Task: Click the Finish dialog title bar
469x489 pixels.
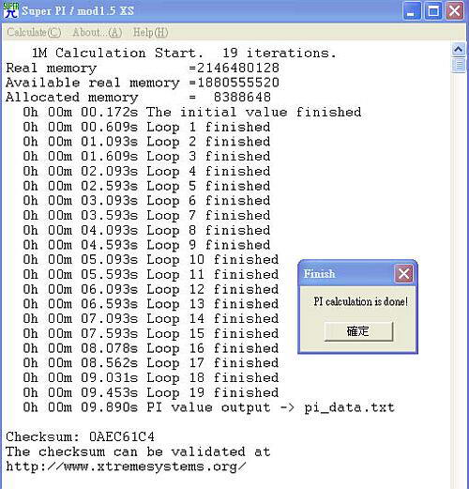Action: click(x=347, y=274)
